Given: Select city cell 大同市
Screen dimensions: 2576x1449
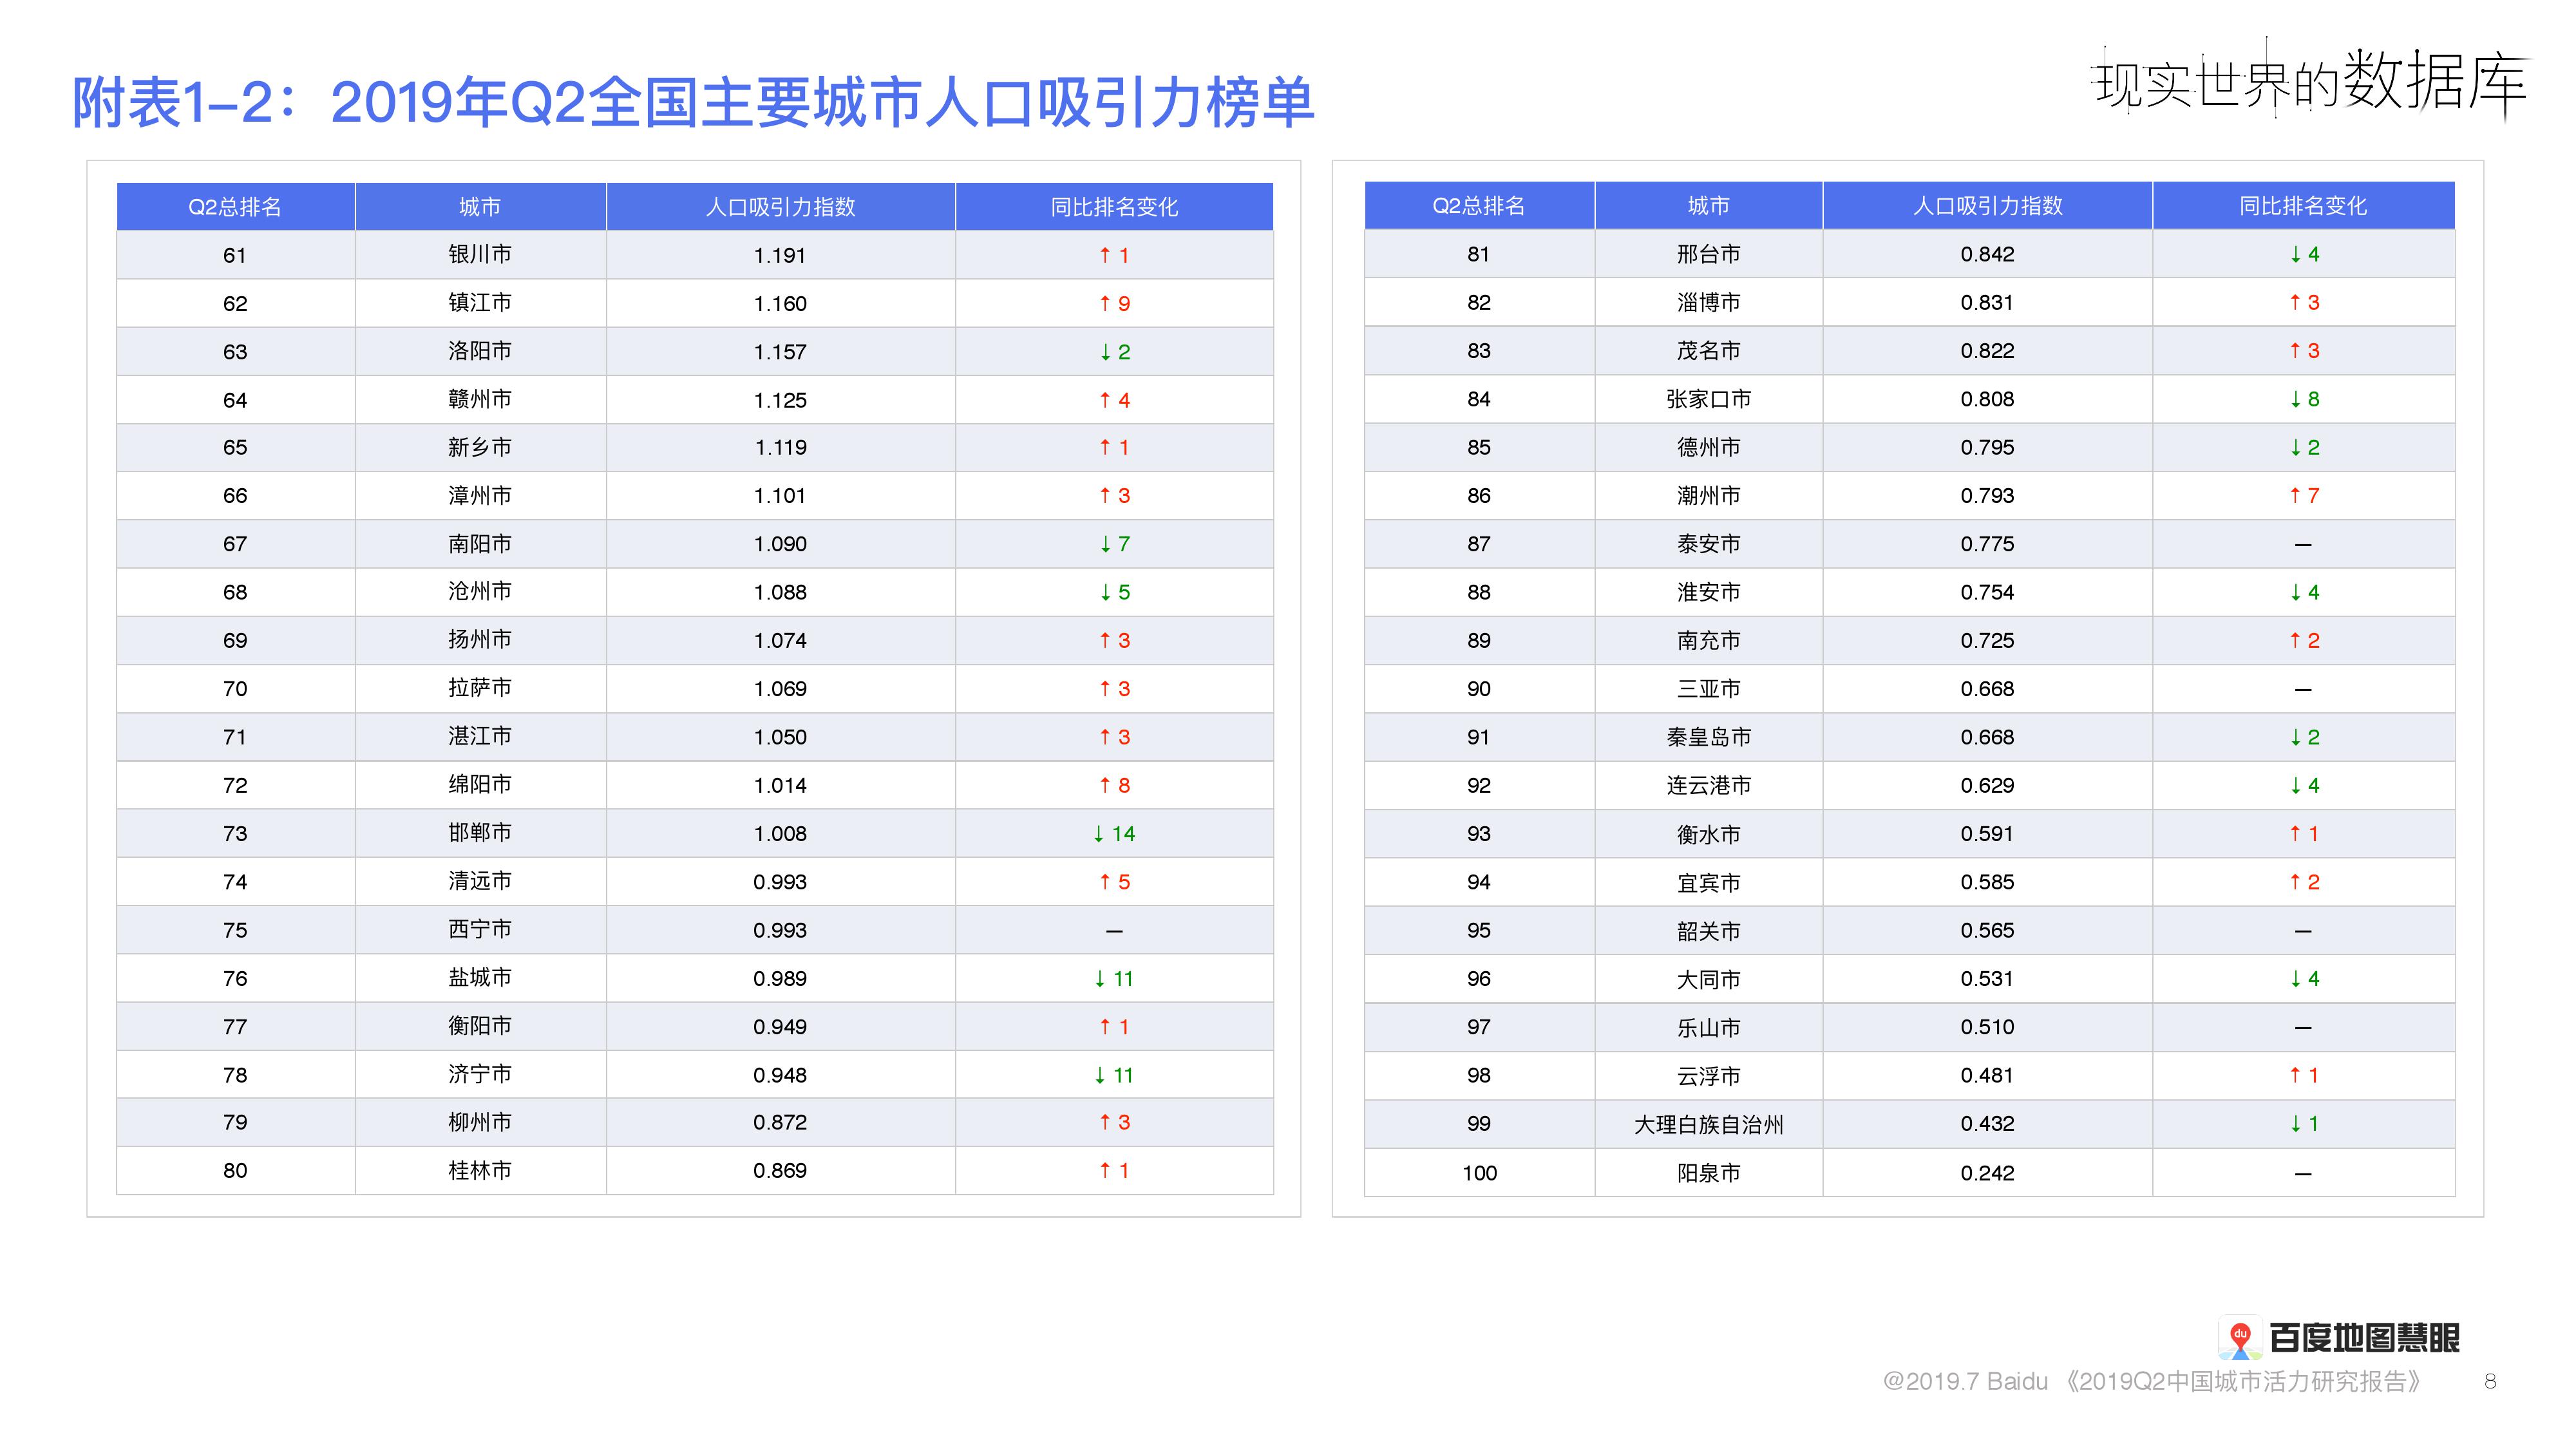Looking at the screenshot, I should click(x=1708, y=979).
